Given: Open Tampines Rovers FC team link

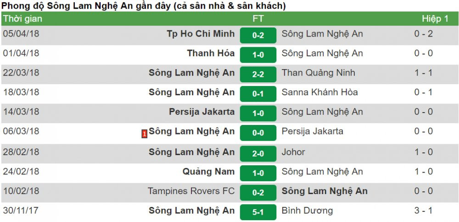Looking at the screenshot, I should [191, 191].
